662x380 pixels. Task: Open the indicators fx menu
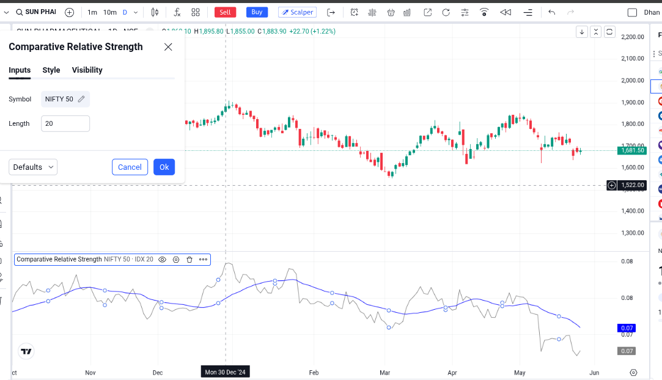coord(177,13)
